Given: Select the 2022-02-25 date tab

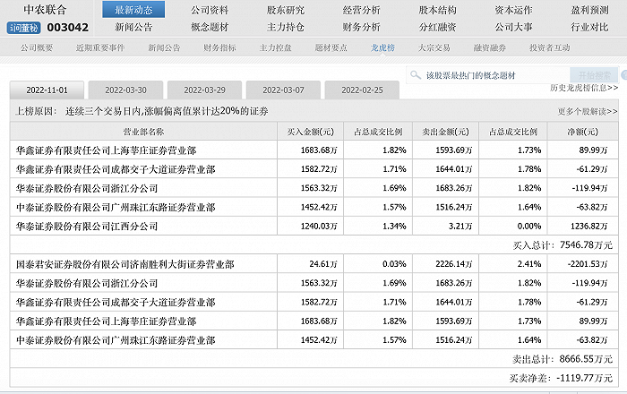Looking at the screenshot, I should pyautogui.click(x=362, y=90).
